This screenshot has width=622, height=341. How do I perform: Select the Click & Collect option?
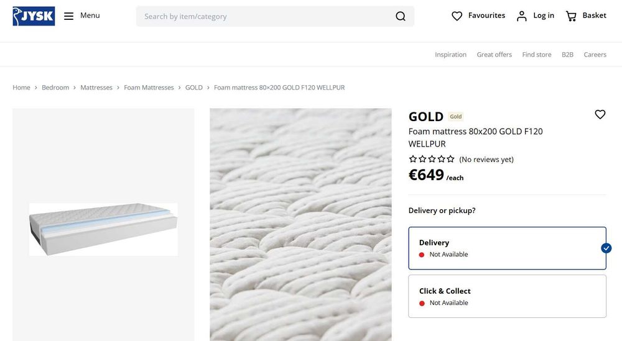tap(507, 296)
